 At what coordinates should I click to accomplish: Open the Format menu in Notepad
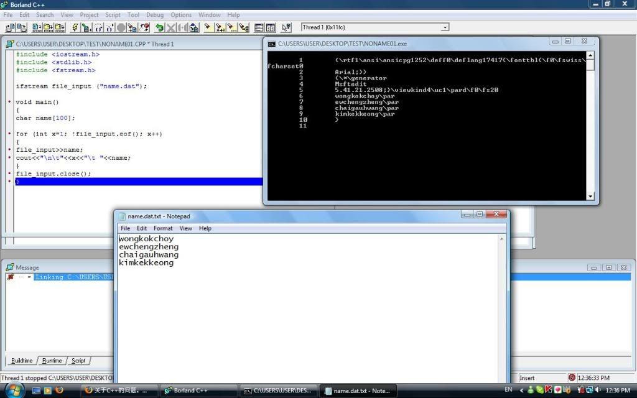(x=163, y=228)
